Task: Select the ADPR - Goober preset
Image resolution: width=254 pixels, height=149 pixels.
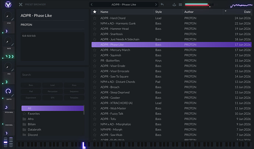Action: coord(172,98)
